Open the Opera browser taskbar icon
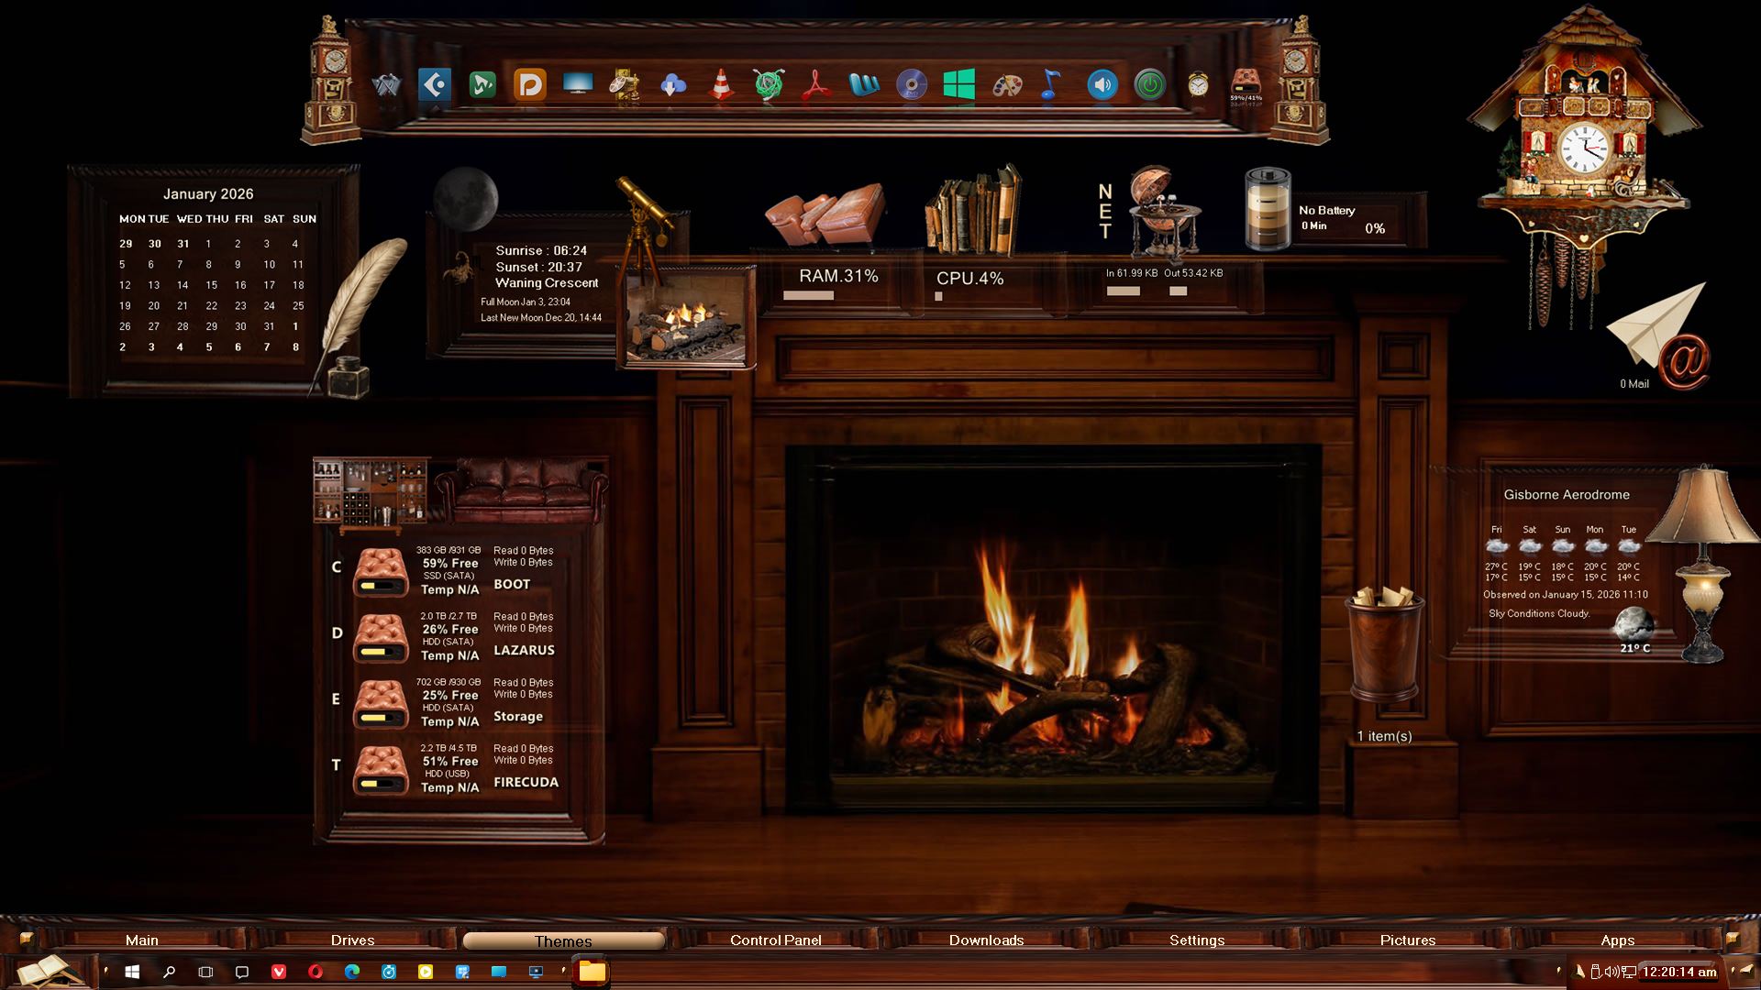This screenshot has height=990, width=1761. [316, 972]
